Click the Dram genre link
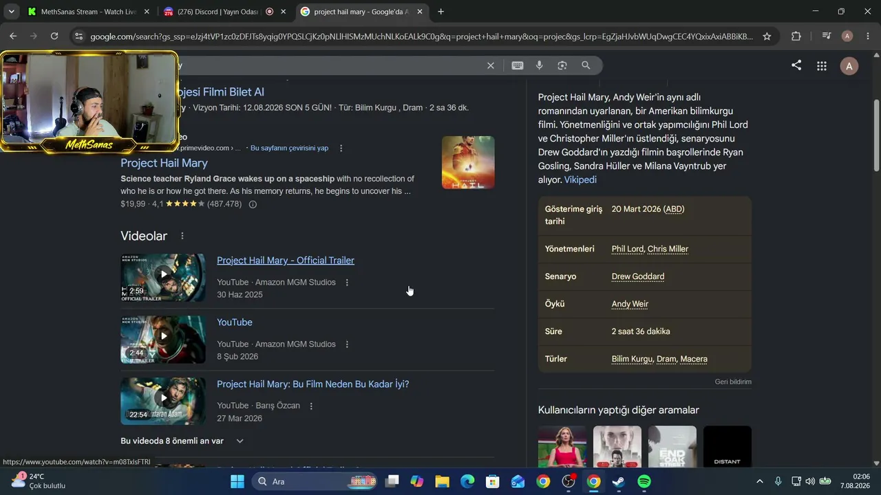Screen dimensions: 881x495 pos(666,359)
